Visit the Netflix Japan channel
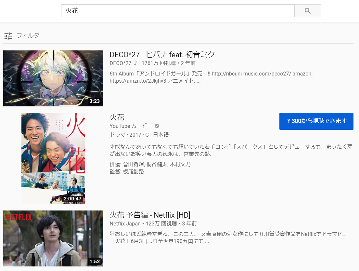Image resolution: width=359 pixels, height=271 pixels. point(125,224)
